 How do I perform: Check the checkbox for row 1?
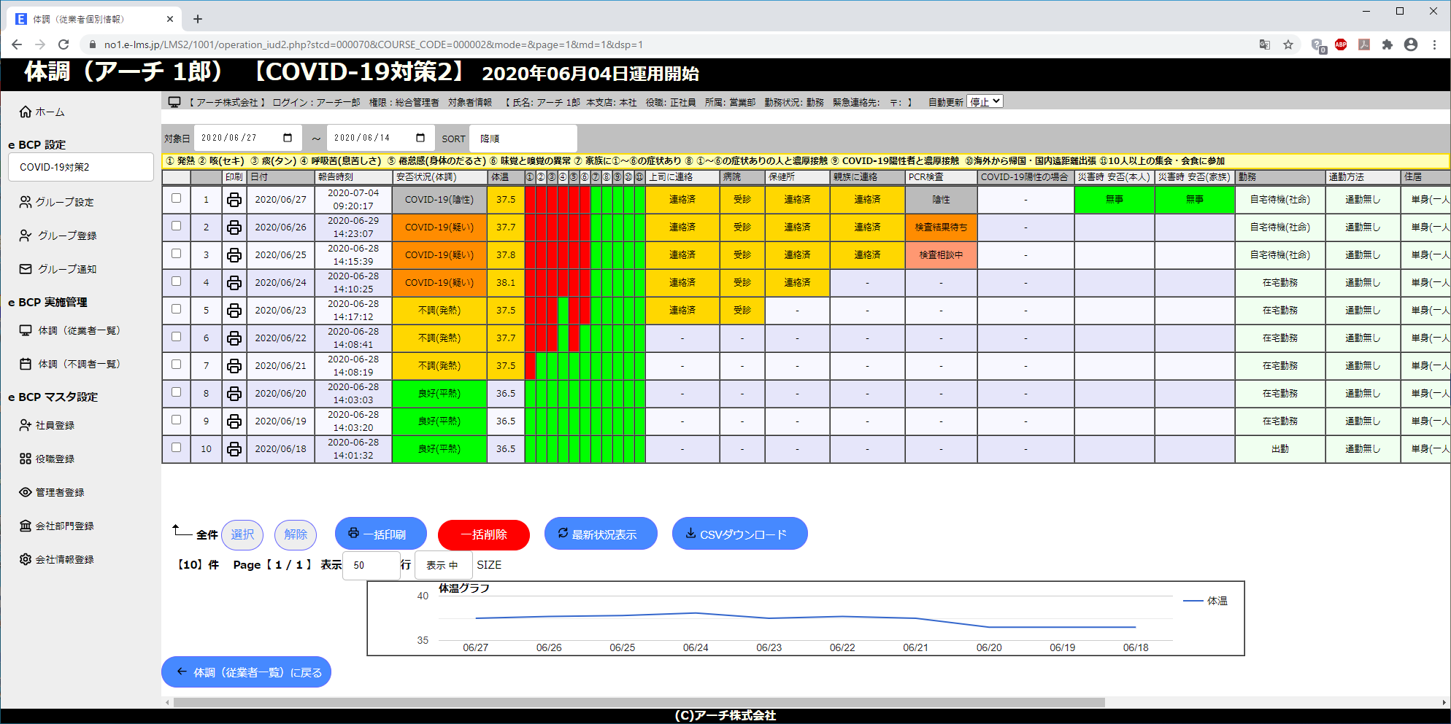coord(176,198)
